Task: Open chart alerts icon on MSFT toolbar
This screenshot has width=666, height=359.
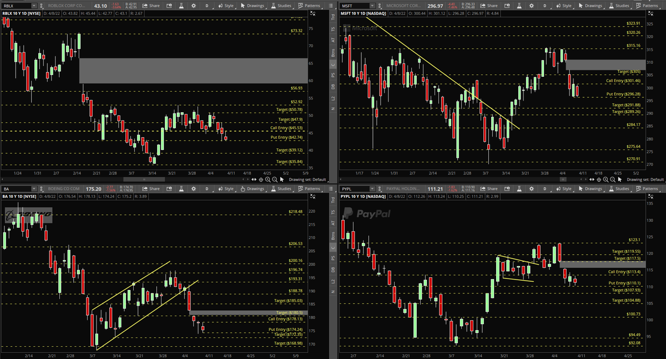Action: click(507, 5)
